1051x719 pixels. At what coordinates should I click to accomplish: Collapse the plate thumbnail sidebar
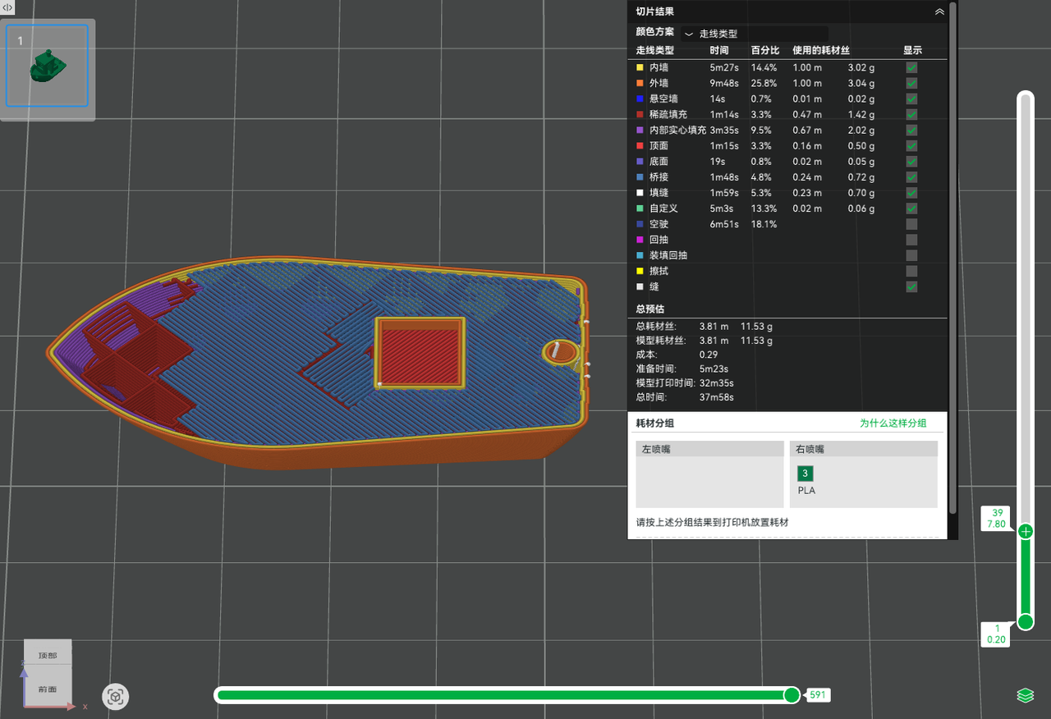(7, 6)
